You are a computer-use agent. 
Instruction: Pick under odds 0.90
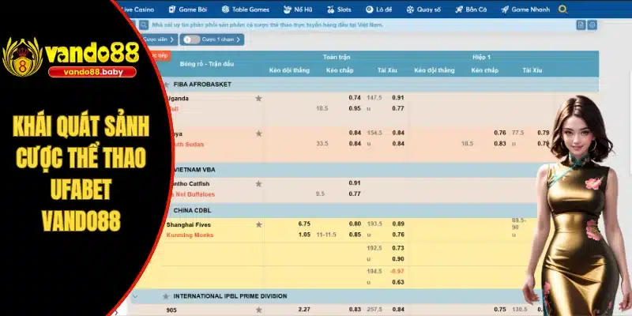pyautogui.click(x=398, y=259)
